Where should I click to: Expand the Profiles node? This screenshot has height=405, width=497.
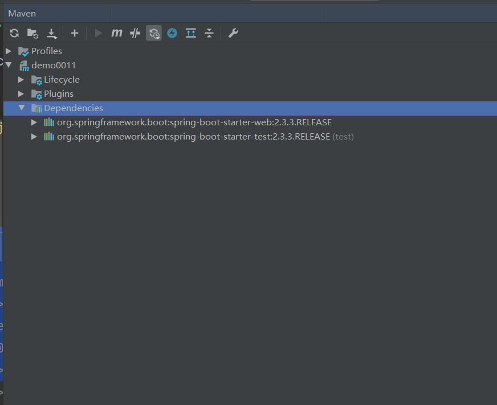(x=8, y=51)
